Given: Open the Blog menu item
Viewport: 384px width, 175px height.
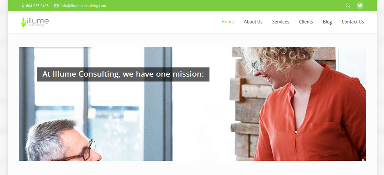Looking at the screenshot, I should point(327,22).
